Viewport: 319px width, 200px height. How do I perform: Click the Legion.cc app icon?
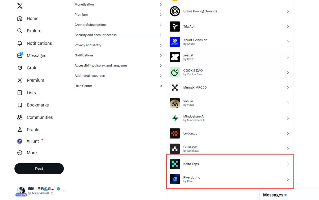click(175, 134)
